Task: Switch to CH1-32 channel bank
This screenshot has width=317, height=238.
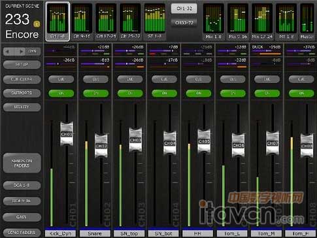Action: (184, 8)
